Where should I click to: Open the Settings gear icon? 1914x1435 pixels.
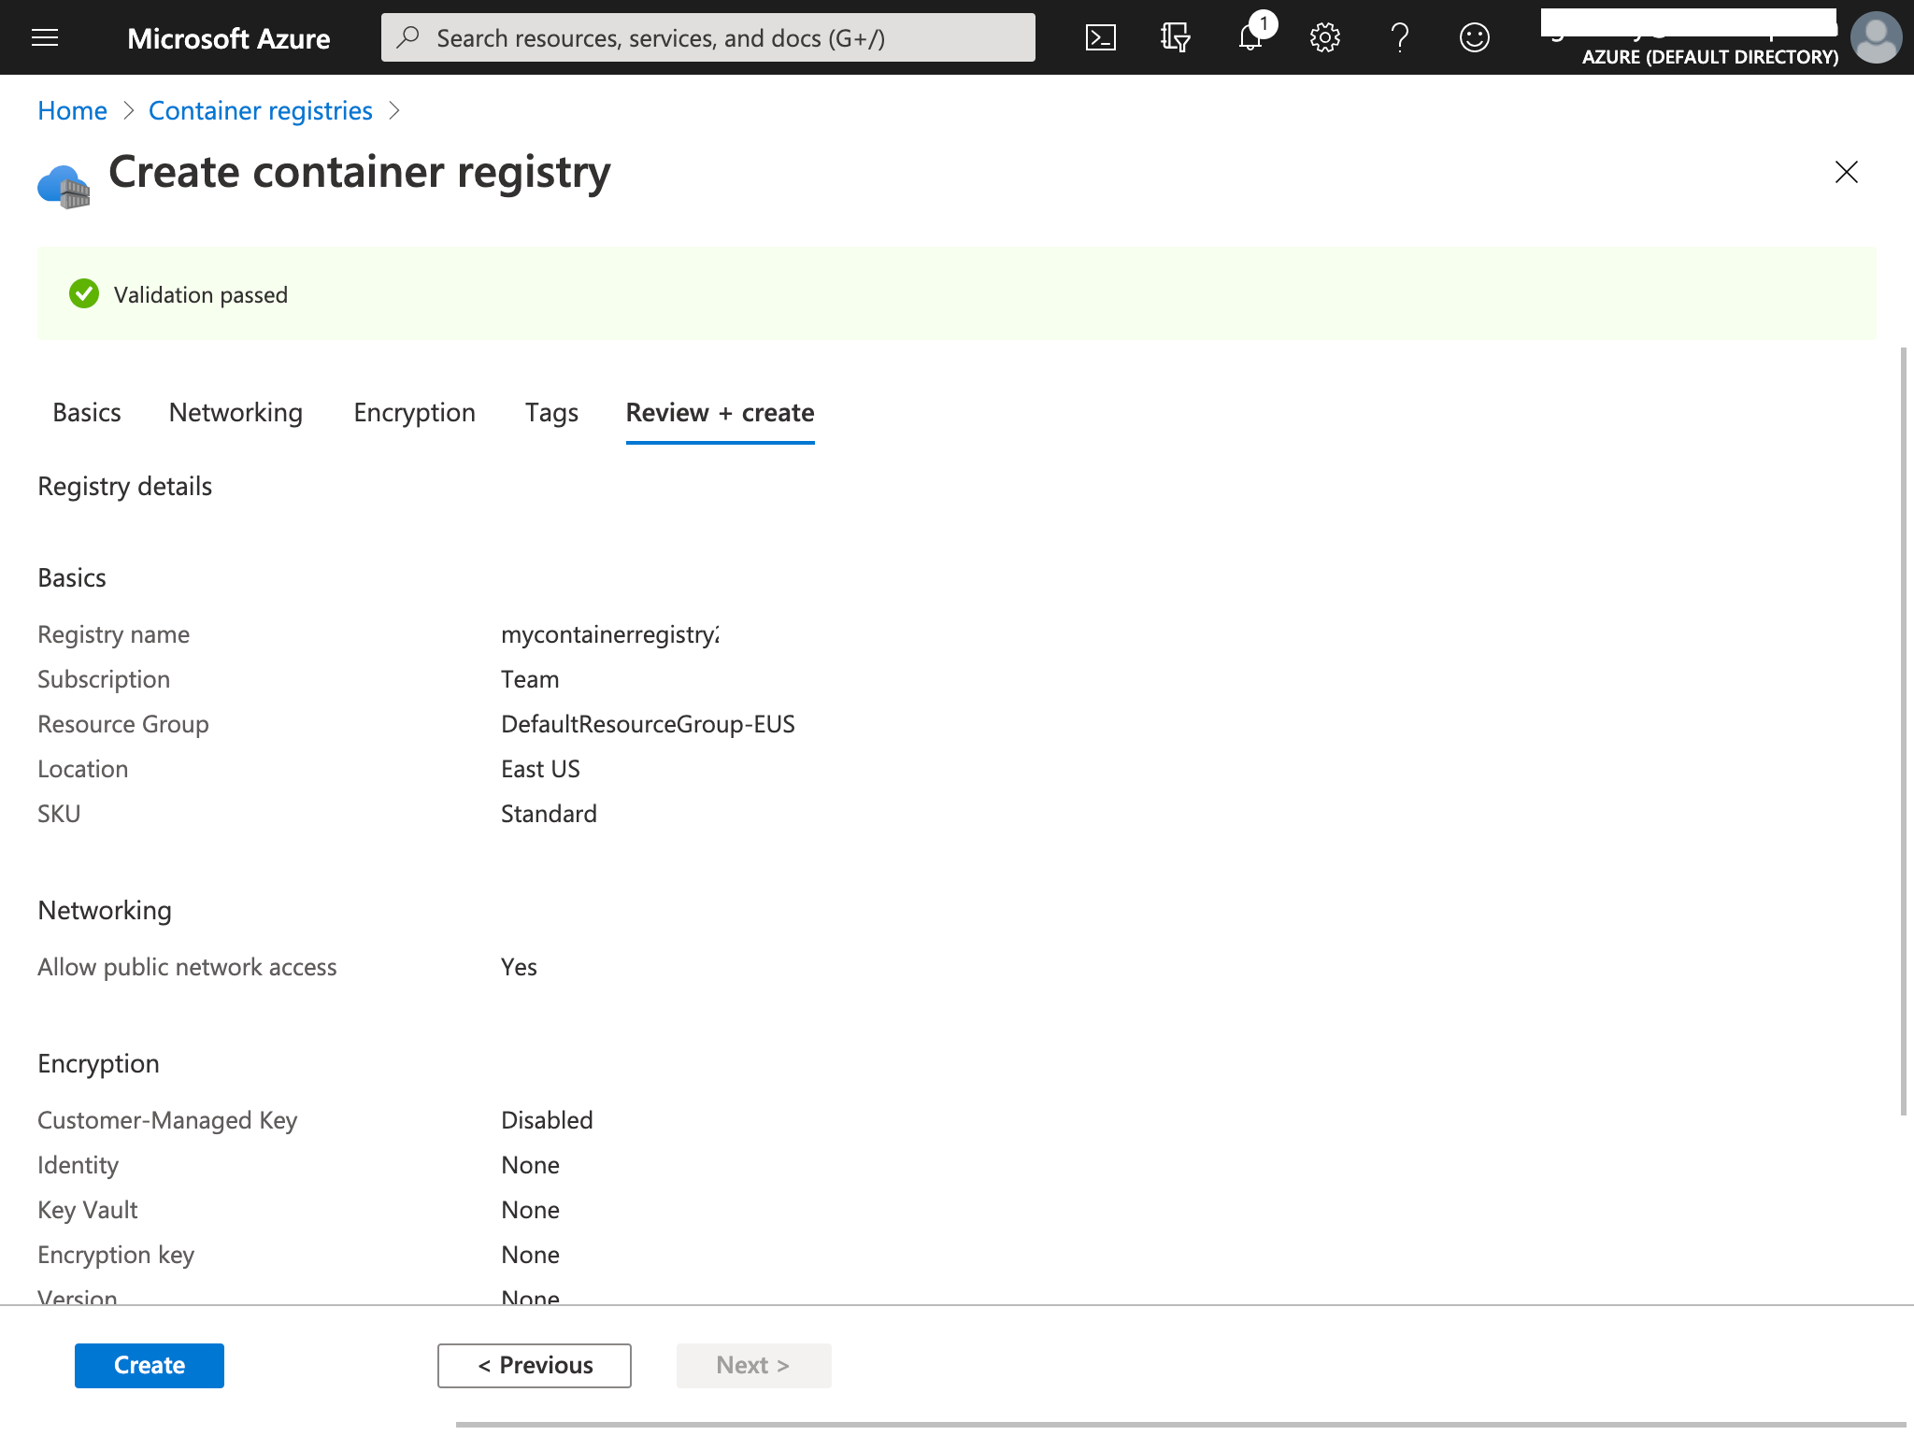click(x=1323, y=37)
